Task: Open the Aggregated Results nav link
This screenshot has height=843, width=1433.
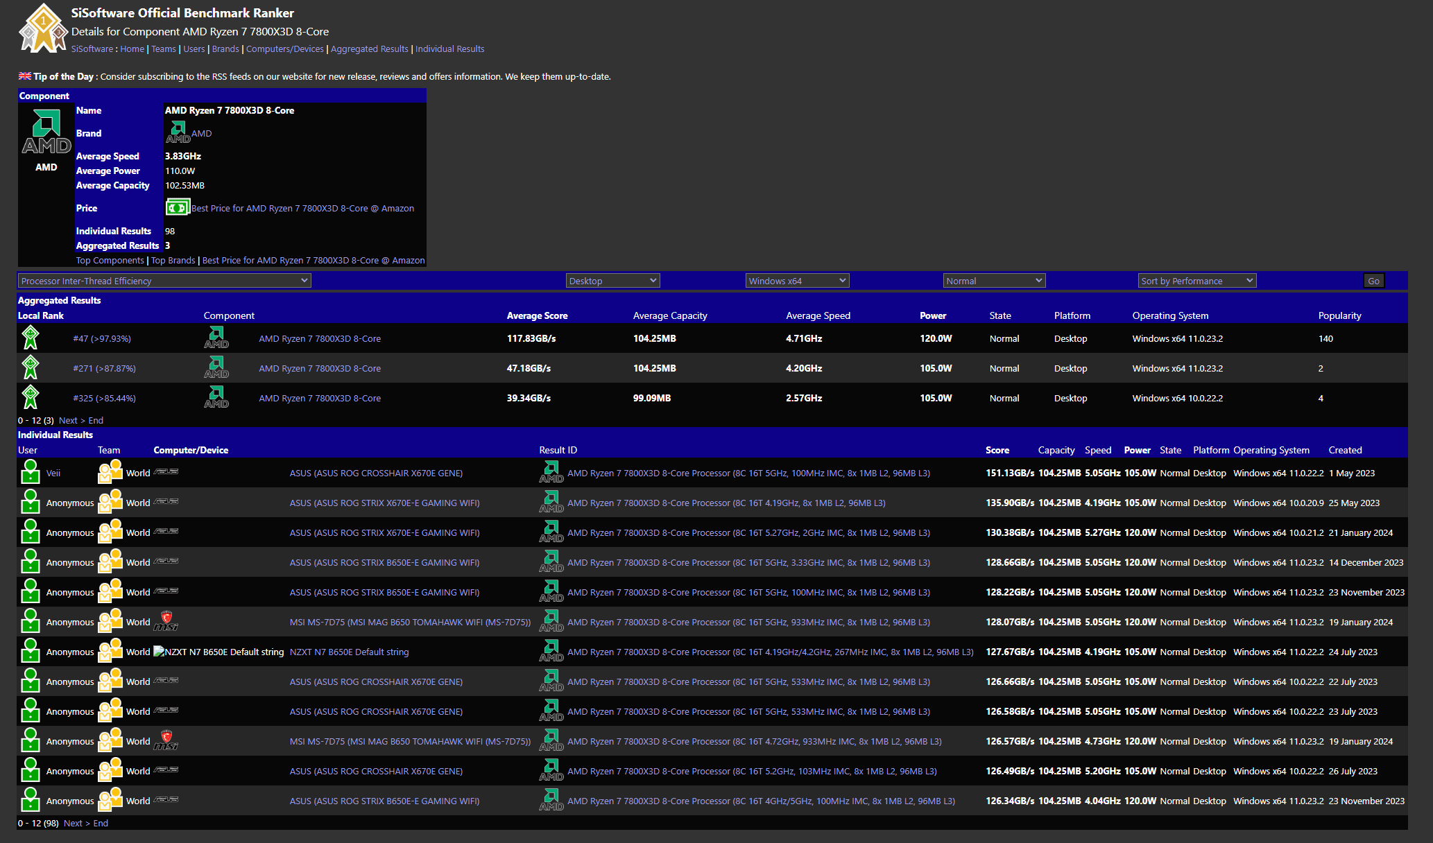Action: 370,49
